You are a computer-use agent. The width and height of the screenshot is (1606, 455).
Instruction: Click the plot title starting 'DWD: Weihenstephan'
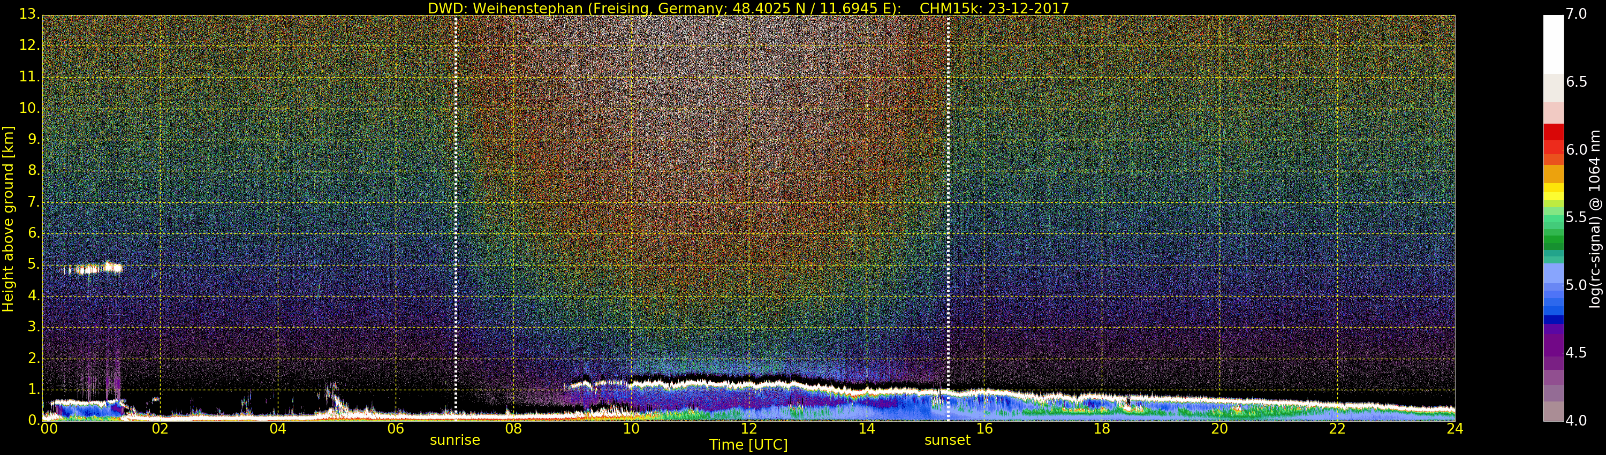click(748, 8)
